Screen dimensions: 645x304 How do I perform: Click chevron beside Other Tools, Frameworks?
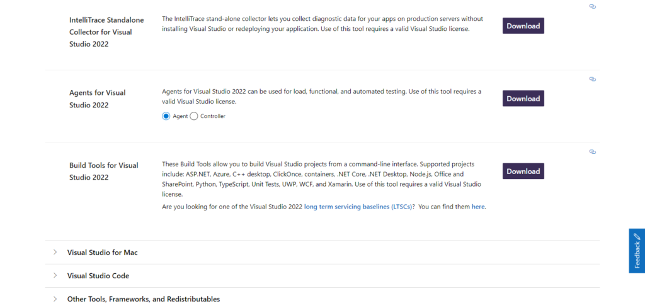point(55,299)
